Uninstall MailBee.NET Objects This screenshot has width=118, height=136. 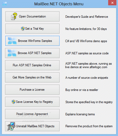tap(32, 126)
